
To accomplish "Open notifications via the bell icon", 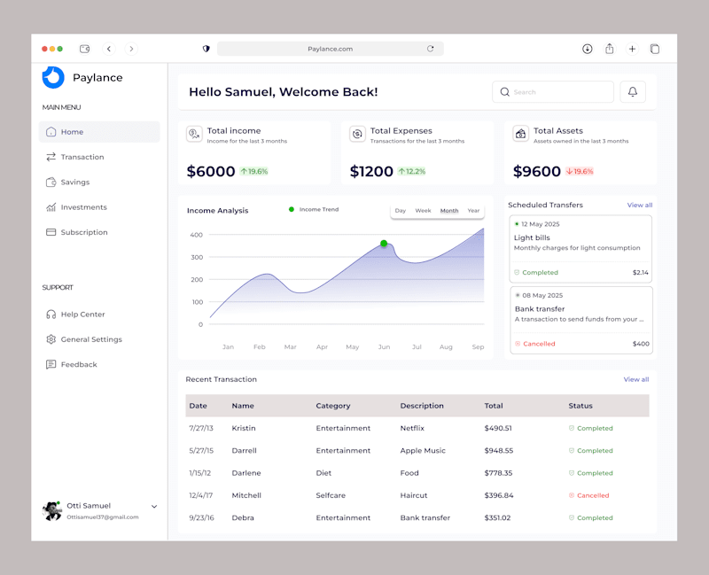I will (633, 92).
